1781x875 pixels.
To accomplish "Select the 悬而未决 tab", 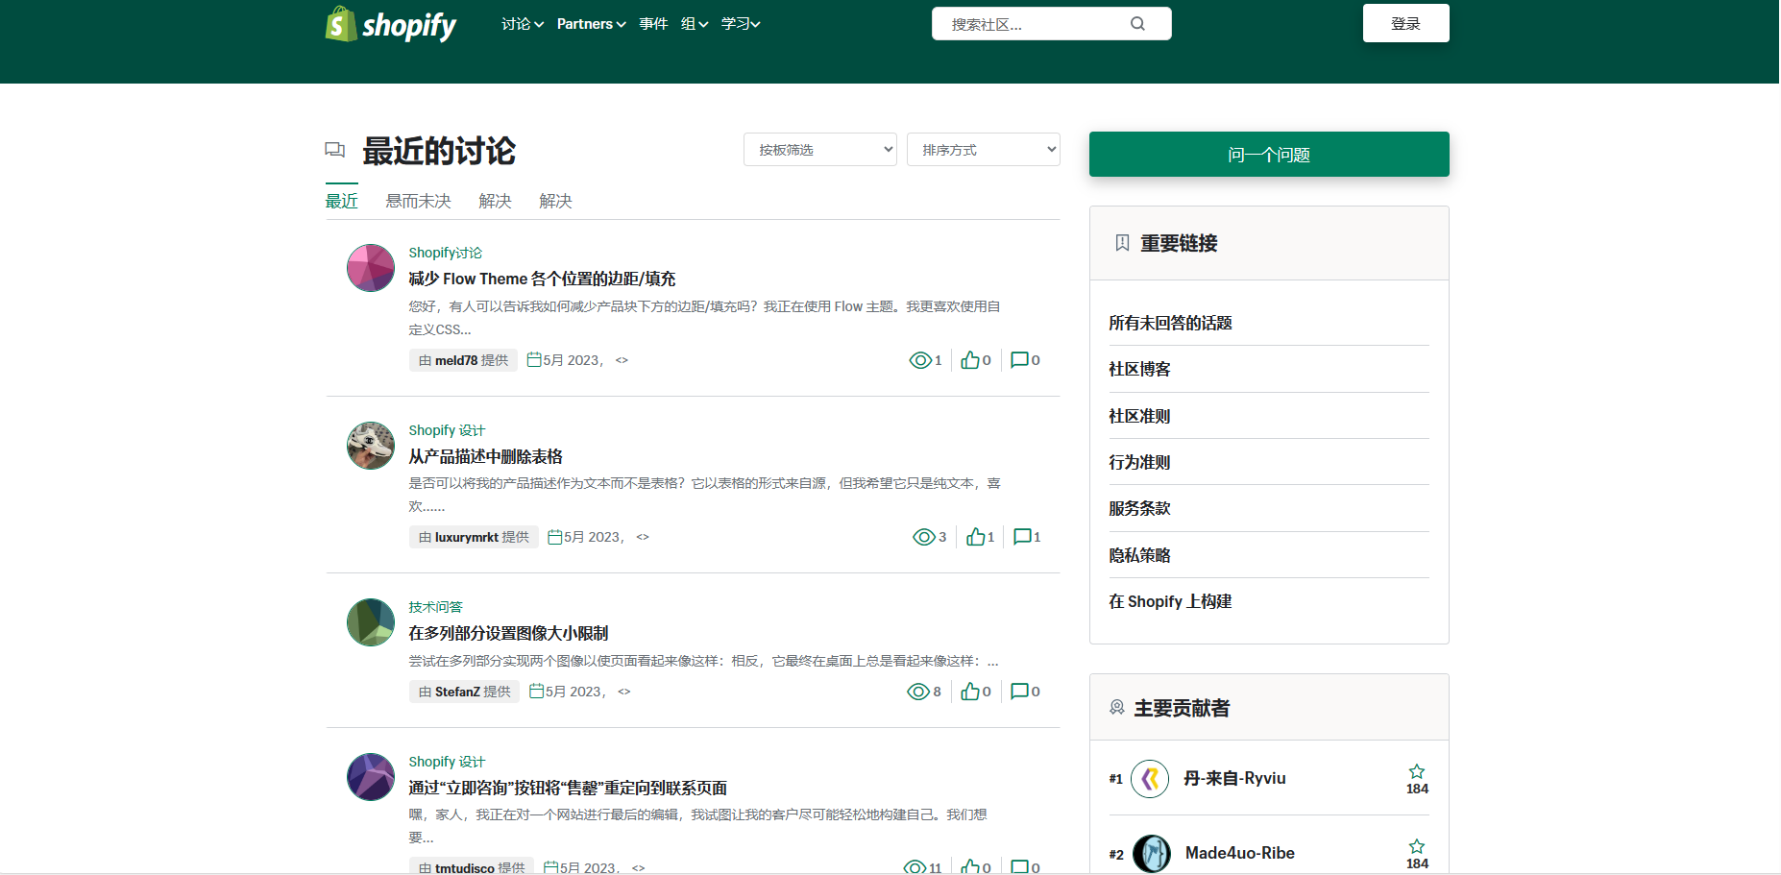I will [419, 201].
